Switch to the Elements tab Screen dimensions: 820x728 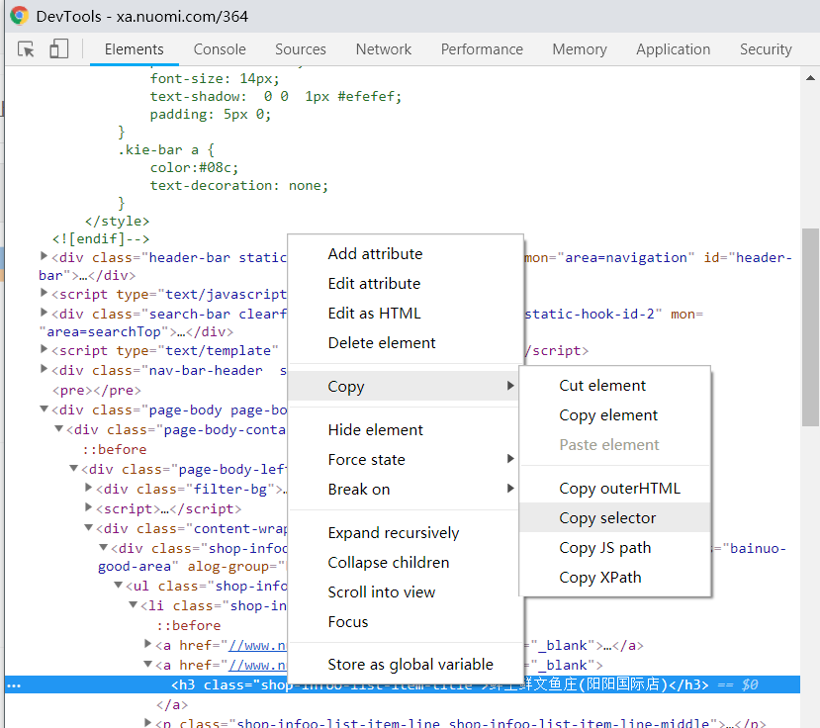coord(134,49)
